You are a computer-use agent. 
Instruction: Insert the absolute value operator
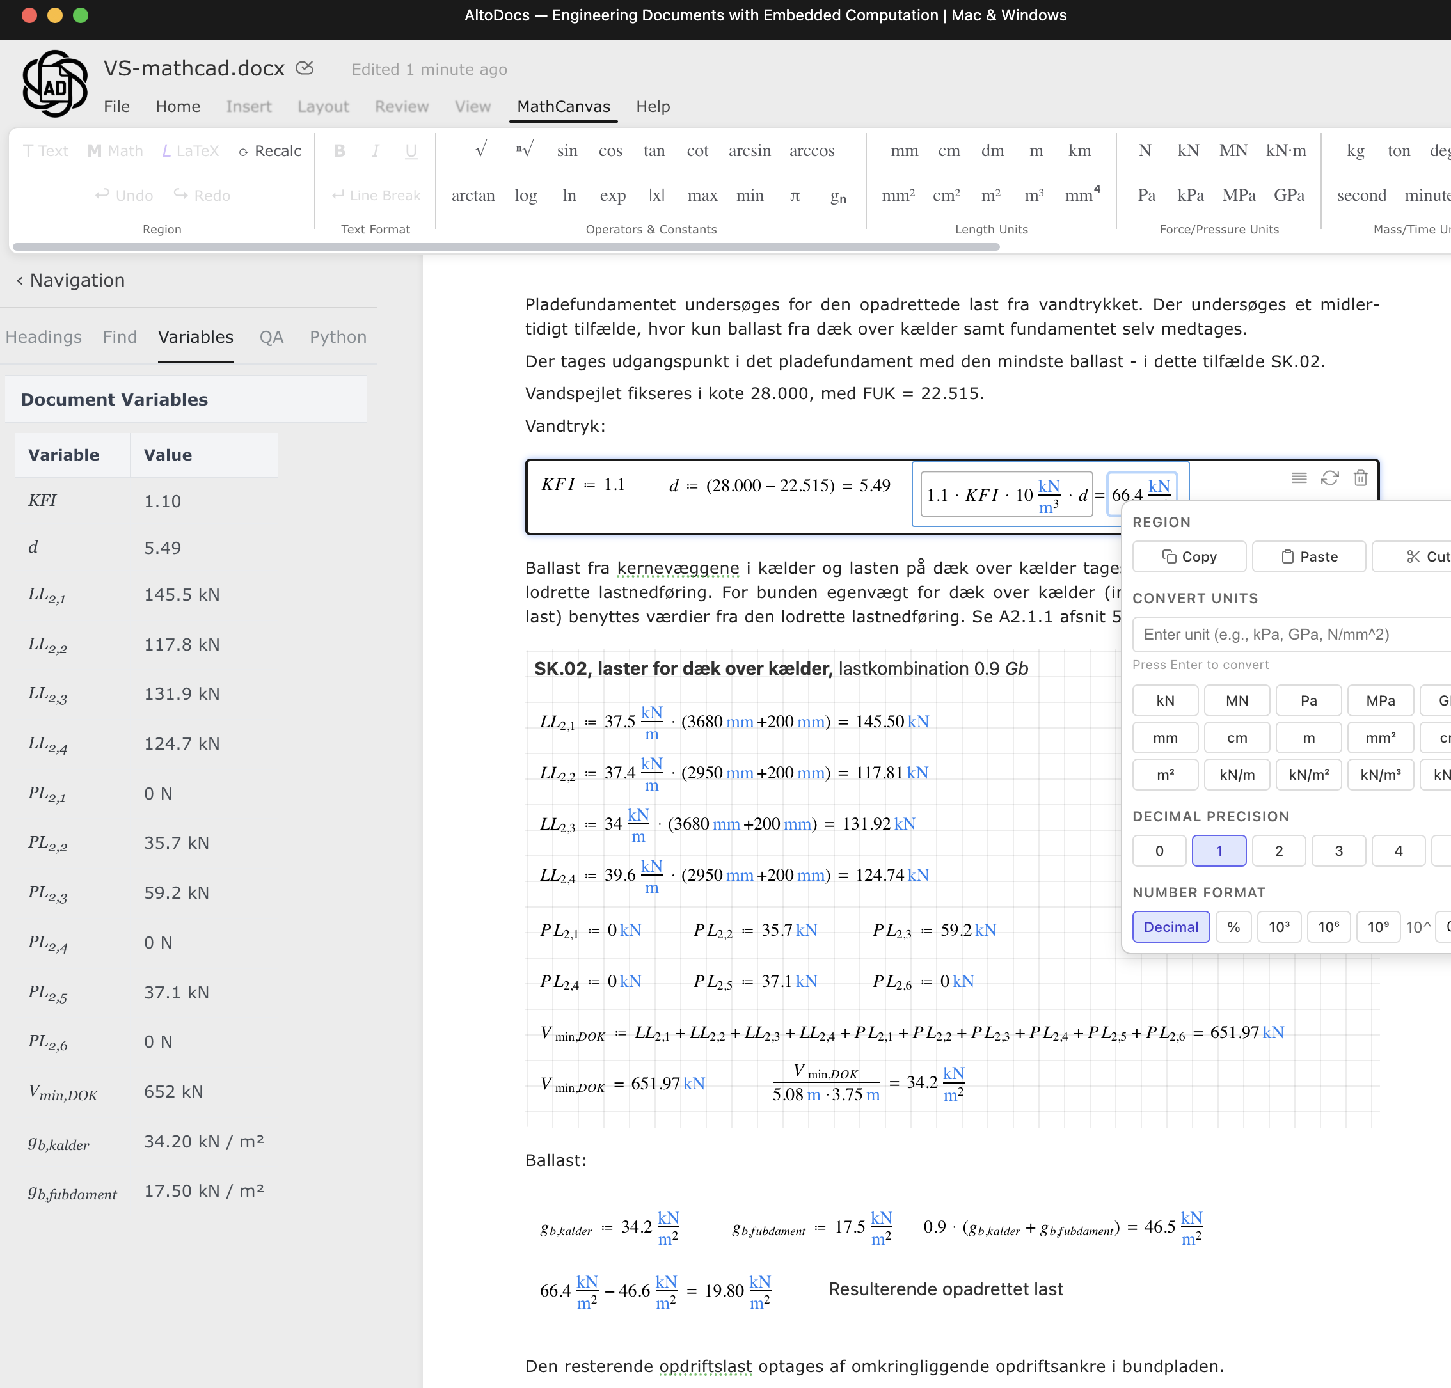click(x=657, y=195)
